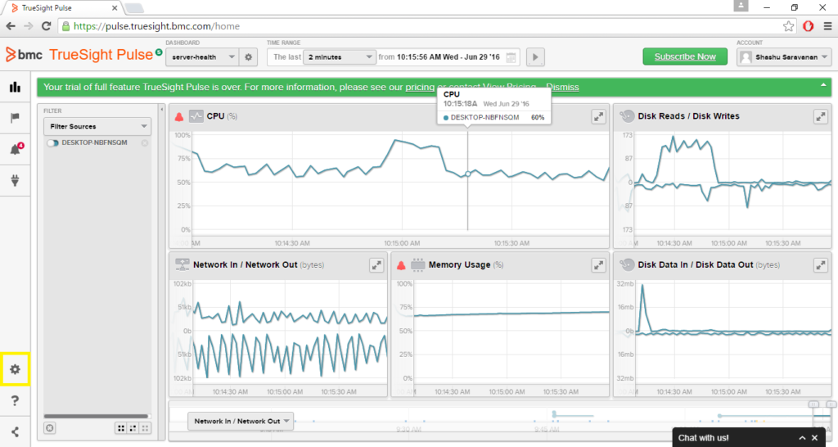Open the server-health dashboard dropdown

203,56
